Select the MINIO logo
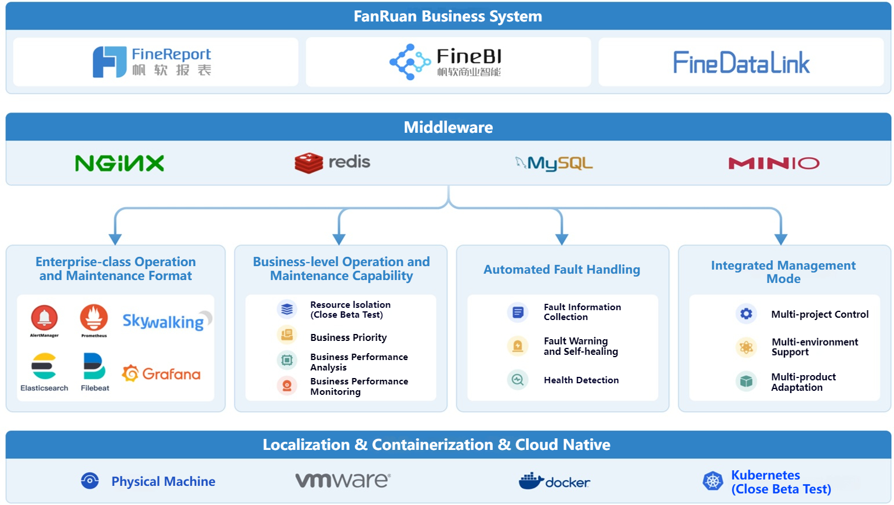The width and height of the screenshot is (894, 505). (774, 164)
